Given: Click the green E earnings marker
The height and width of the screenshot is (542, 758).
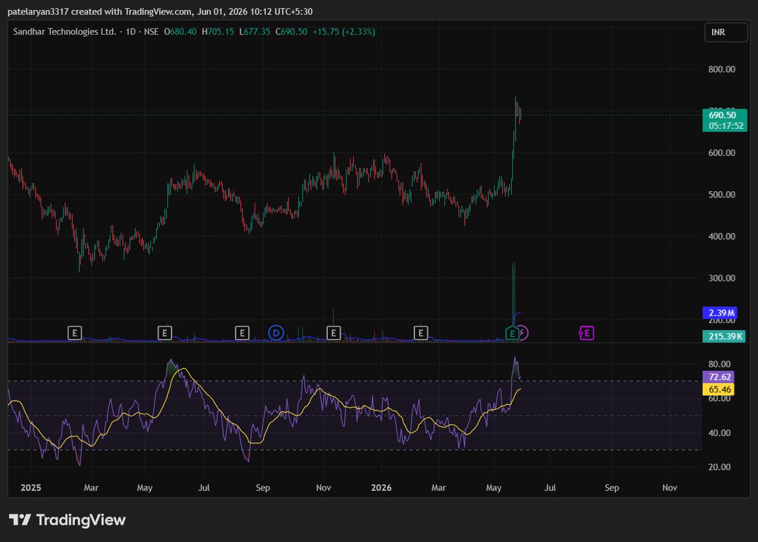Looking at the screenshot, I should pyautogui.click(x=513, y=333).
